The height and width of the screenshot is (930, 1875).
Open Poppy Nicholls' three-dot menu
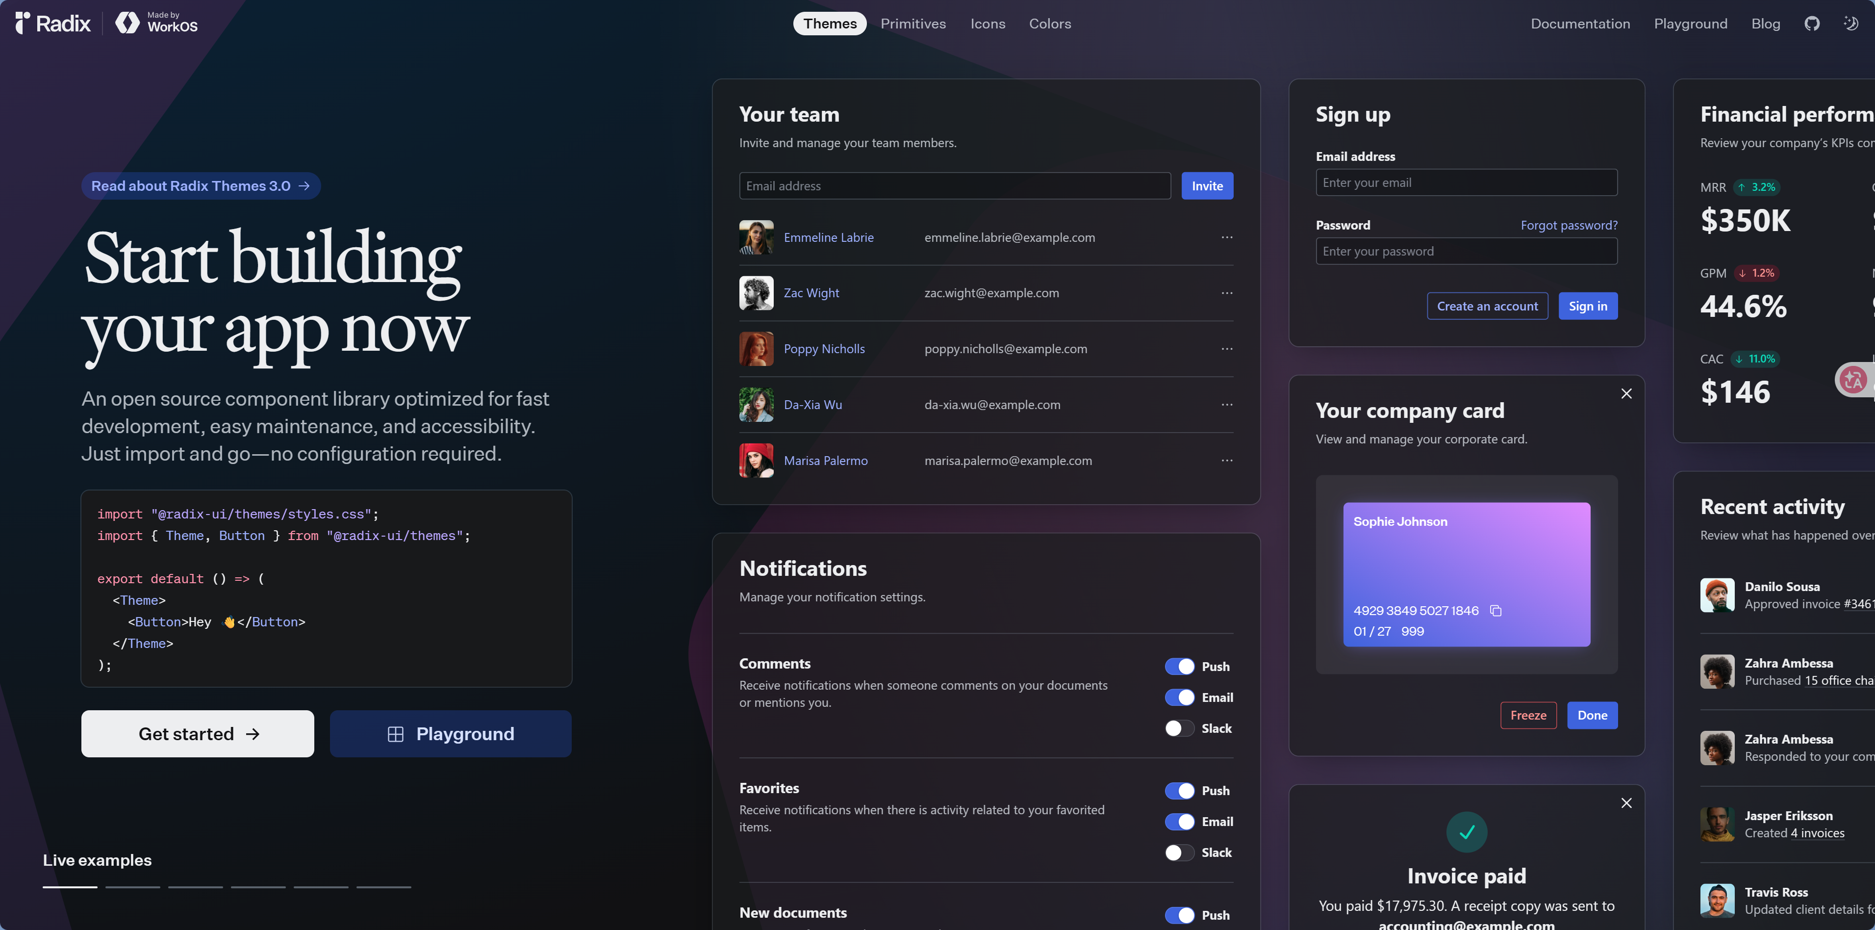coord(1226,349)
